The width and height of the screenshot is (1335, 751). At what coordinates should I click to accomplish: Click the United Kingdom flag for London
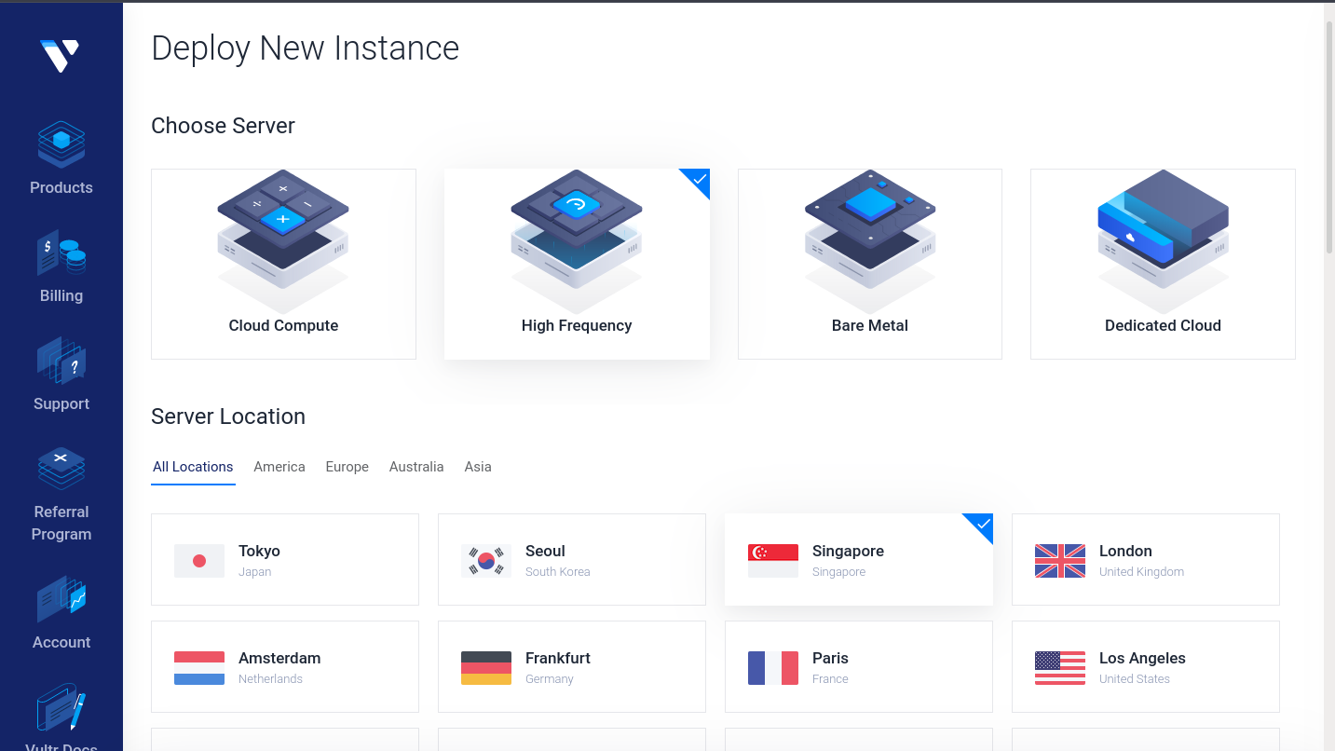pos(1060,561)
